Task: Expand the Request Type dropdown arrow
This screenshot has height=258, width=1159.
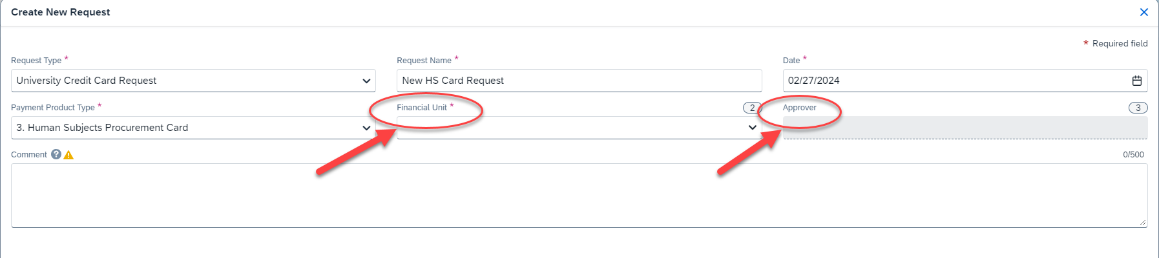Action: [x=366, y=81]
